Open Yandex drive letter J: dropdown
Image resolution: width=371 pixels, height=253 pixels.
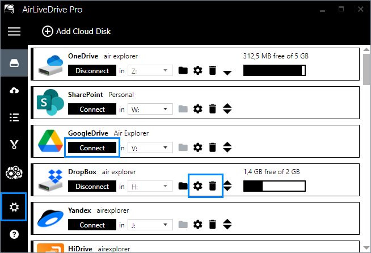[150, 225]
